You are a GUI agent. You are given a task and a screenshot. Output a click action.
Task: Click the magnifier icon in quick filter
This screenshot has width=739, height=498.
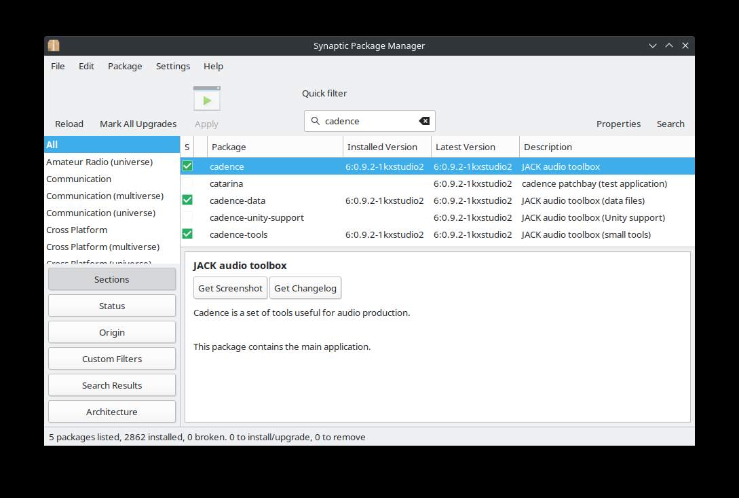(x=316, y=121)
